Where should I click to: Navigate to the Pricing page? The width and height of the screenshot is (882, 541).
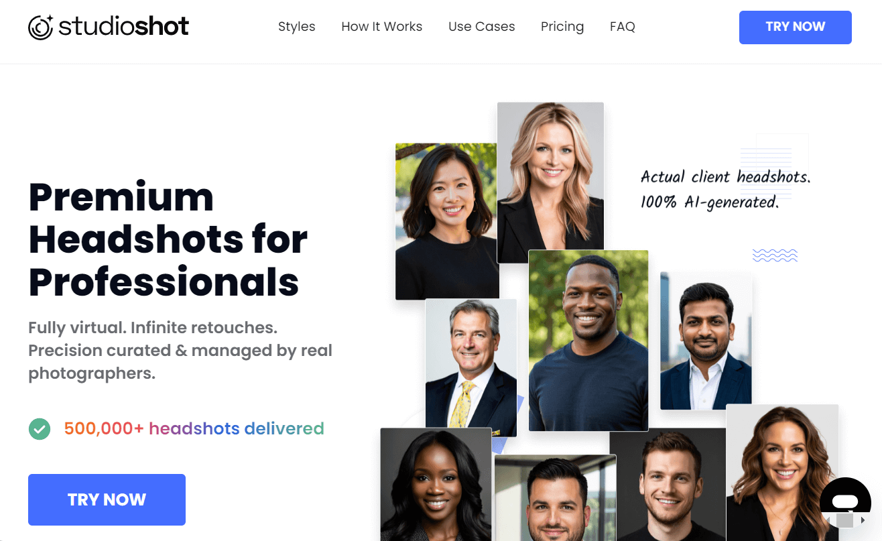click(562, 27)
